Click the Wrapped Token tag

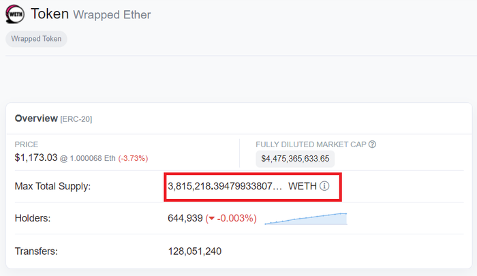click(x=36, y=39)
